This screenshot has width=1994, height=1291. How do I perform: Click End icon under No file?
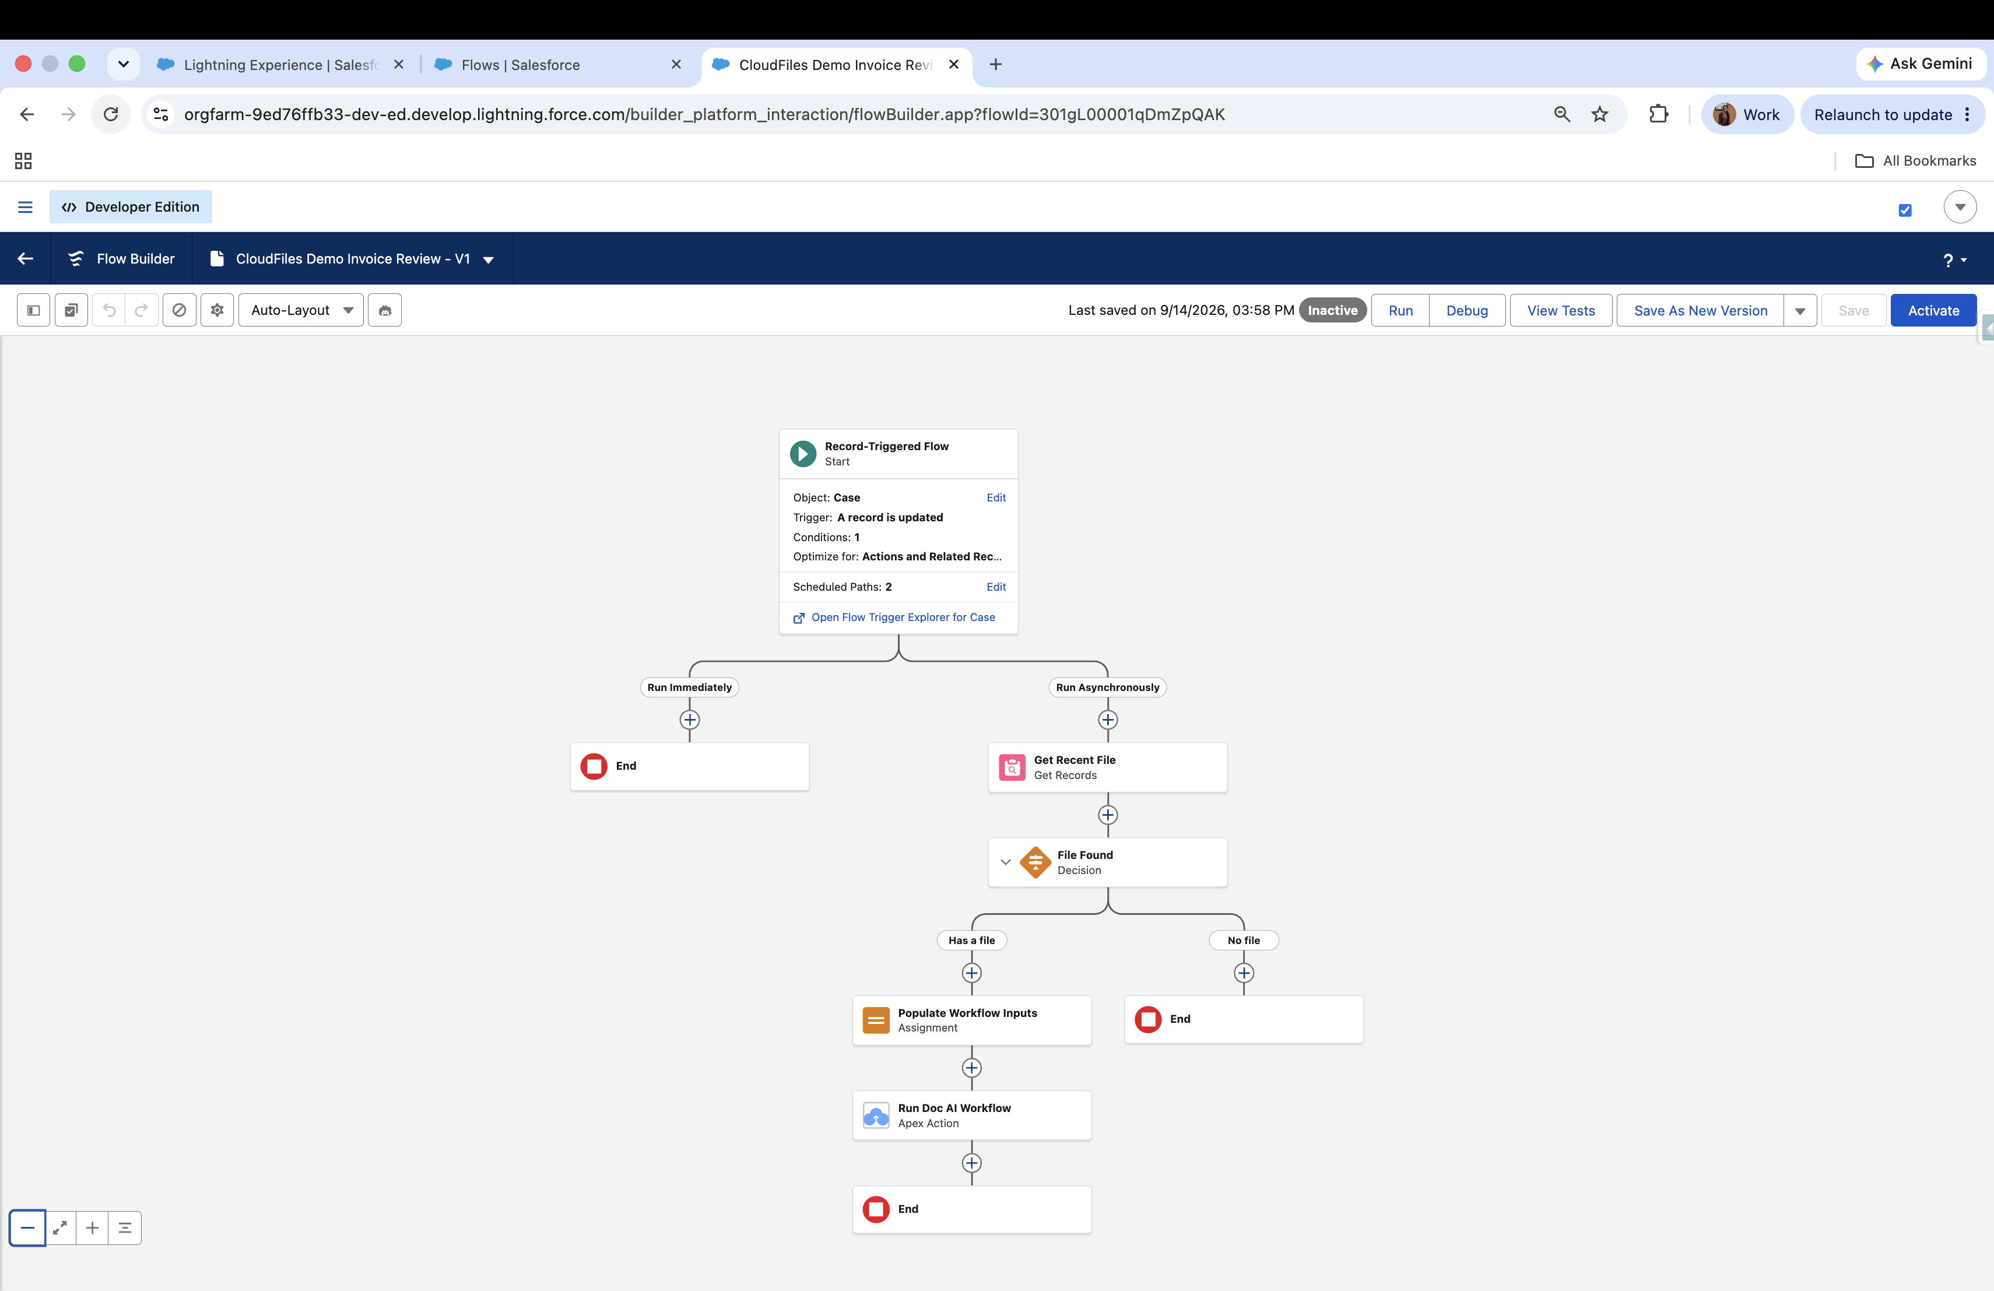click(1148, 1019)
